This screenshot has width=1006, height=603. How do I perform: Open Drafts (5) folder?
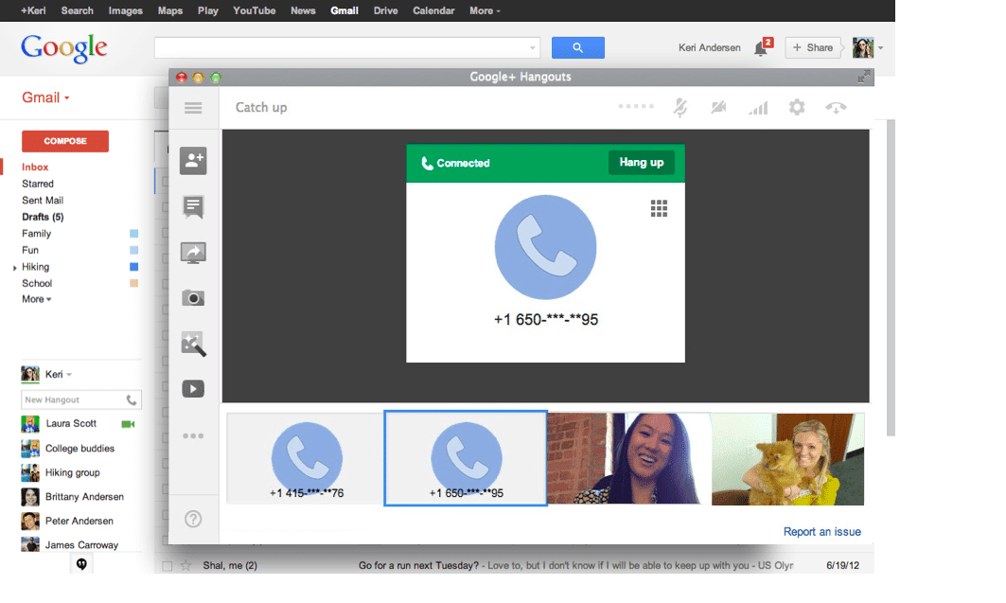point(43,217)
